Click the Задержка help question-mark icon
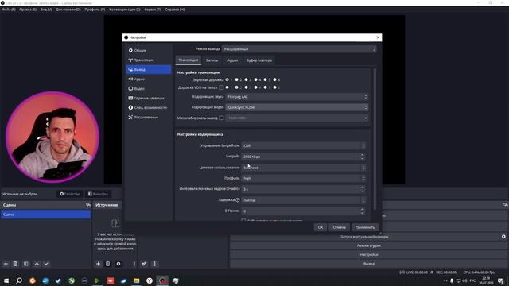The image size is (509, 286). coord(238,200)
